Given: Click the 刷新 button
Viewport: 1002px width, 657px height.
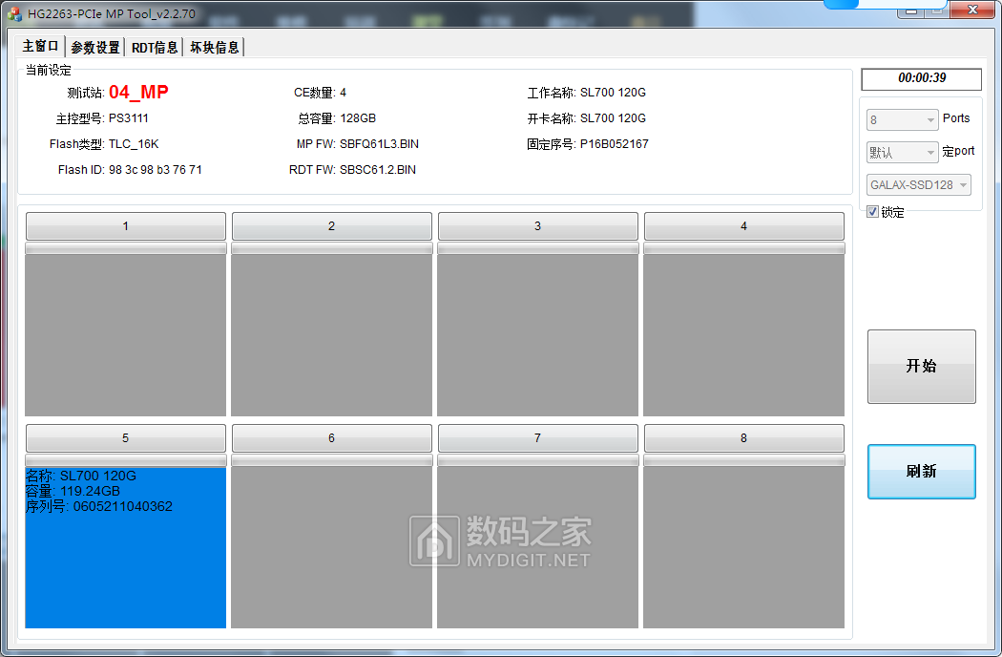Looking at the screenshot, I should 922,472.
